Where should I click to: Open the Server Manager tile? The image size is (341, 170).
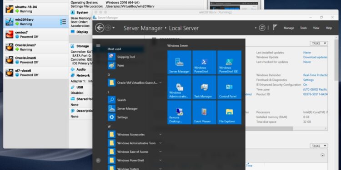click(x=180, y=63)
